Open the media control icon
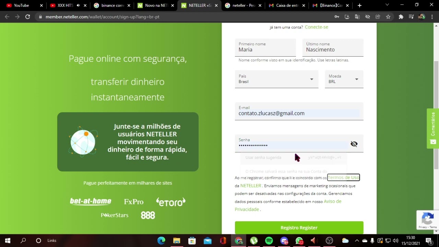 pos(411,17)
